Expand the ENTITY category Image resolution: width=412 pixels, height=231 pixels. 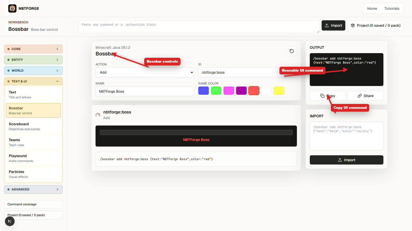click(33, 60)
